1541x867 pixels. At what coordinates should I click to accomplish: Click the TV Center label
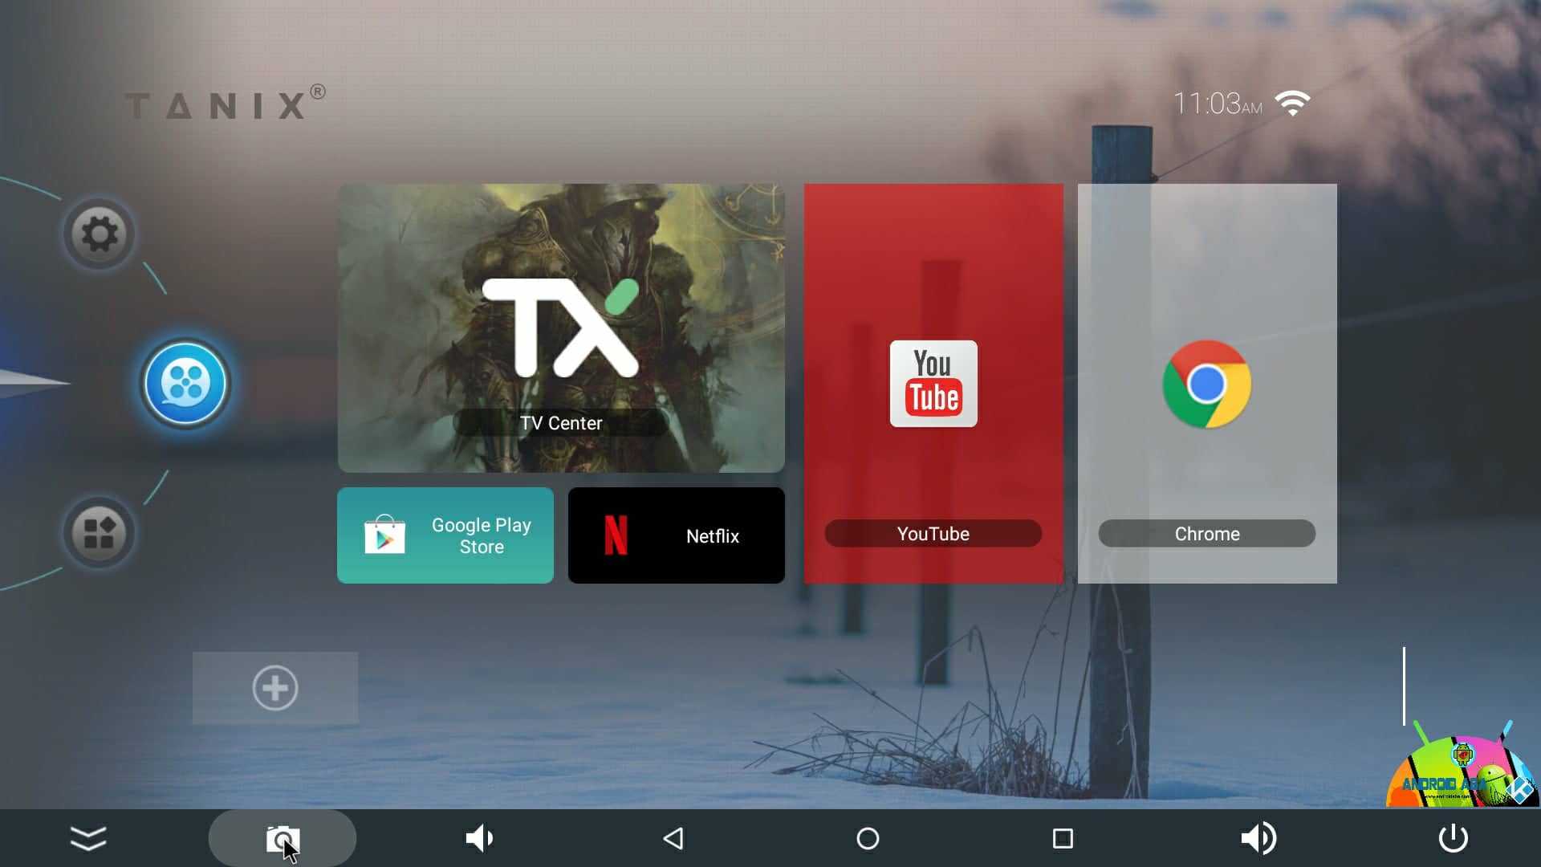[x=561, y=423]
